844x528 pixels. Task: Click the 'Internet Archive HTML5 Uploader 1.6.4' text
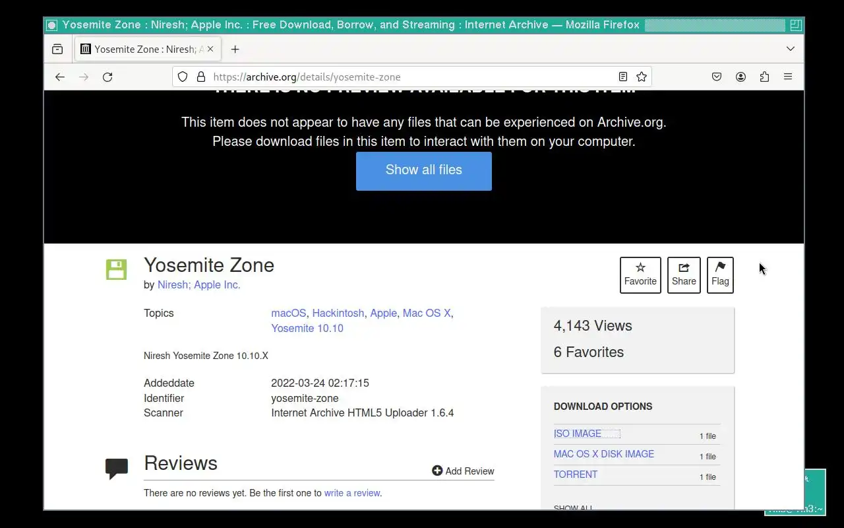[363, 412]
